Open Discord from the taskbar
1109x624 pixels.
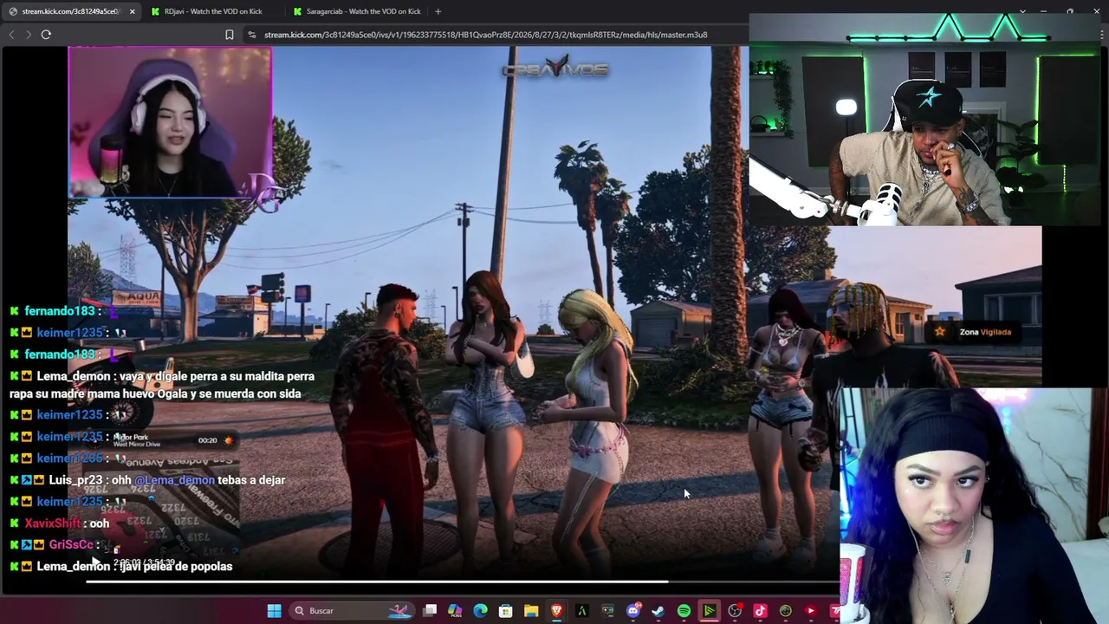632,611
